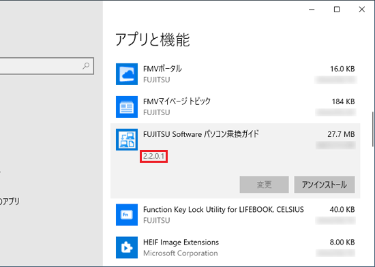Click the 40.0 KB size value
The image size is (375, 267).
(342, 209)
